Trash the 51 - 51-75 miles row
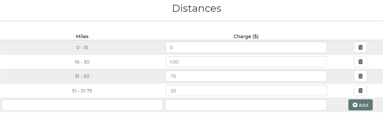Viewport: 383px width, 115px height. click(360, 91)
